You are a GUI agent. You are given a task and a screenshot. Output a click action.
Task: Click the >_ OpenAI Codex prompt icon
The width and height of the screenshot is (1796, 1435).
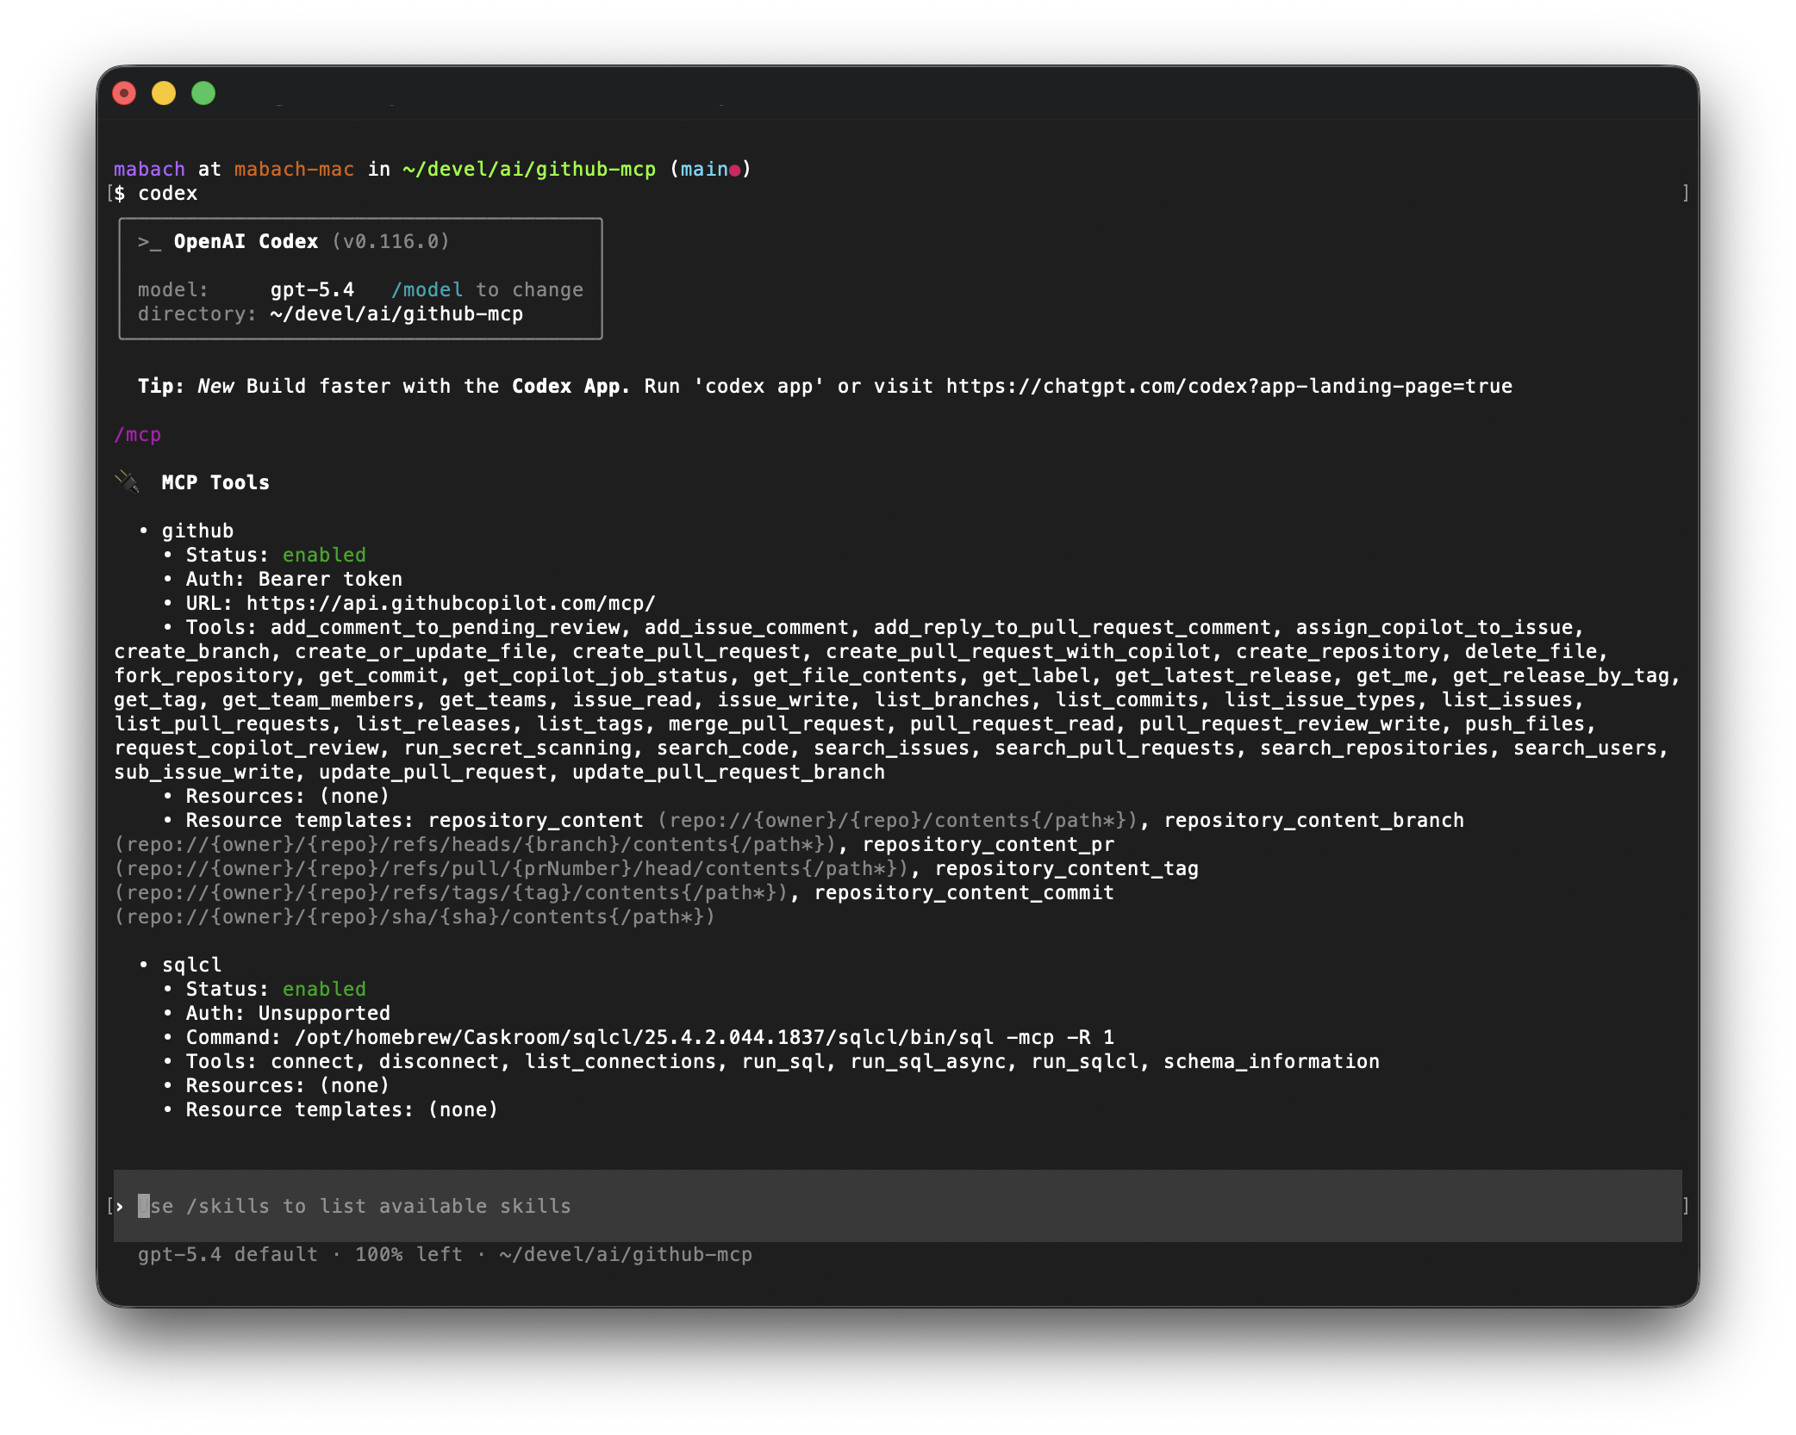coord(149,242)
